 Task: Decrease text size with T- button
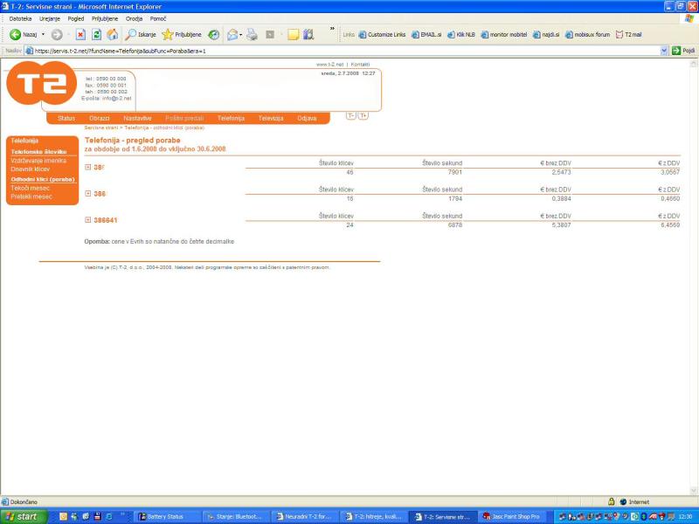351,115
